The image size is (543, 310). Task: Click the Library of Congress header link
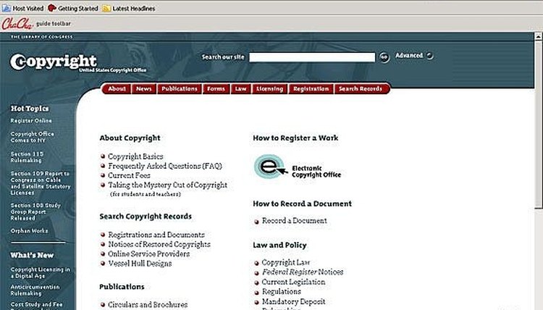pos(41,37)
